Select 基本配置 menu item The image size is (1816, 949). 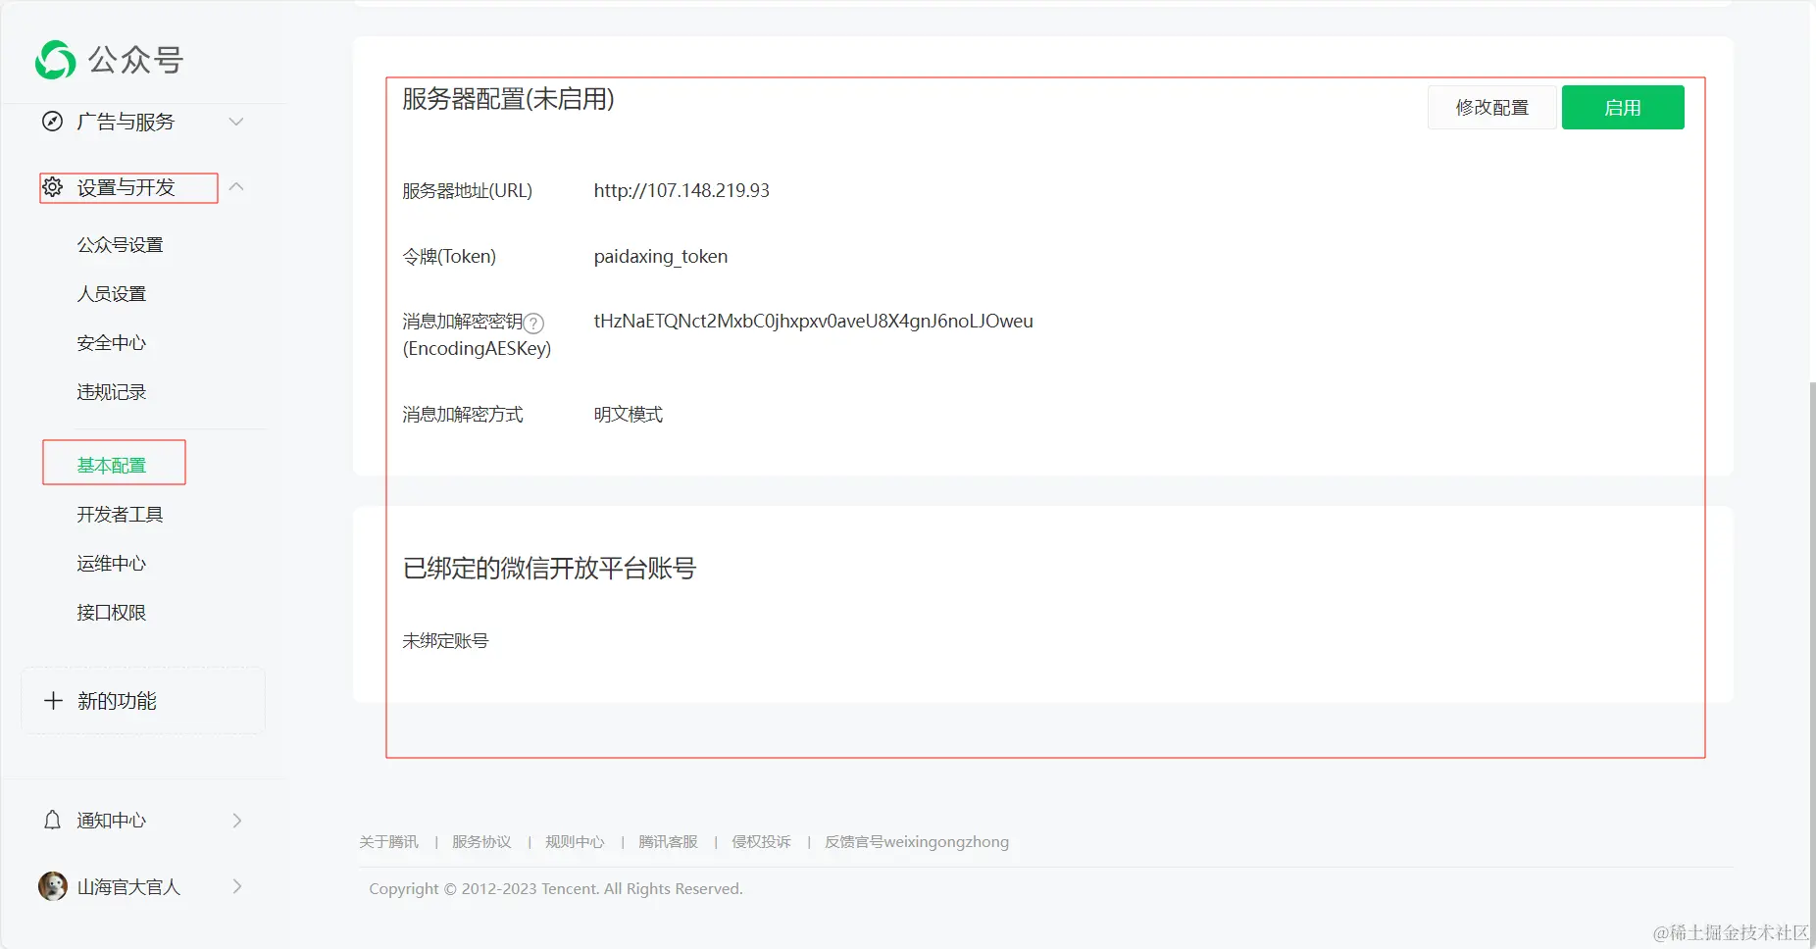pyautogui.click(x=112, y=466)
